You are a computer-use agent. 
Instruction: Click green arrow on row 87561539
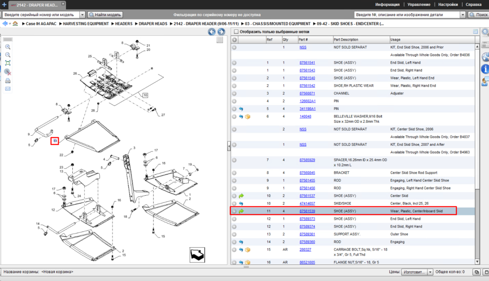coord(241,211)
